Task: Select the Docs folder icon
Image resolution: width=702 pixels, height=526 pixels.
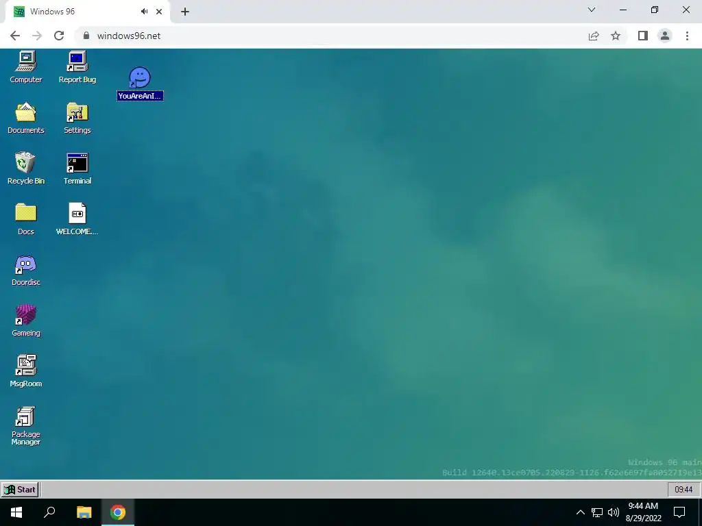Action: 25,219
